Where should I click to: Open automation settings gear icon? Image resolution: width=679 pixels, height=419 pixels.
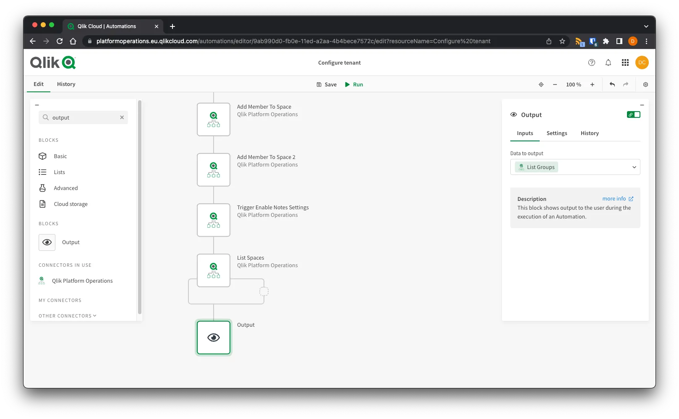(645, 84)
